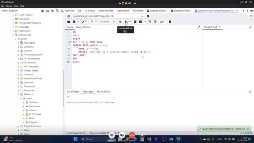254x143 pixels.
Task: Collapse the public schema node
Action: [x=16, y=39]
